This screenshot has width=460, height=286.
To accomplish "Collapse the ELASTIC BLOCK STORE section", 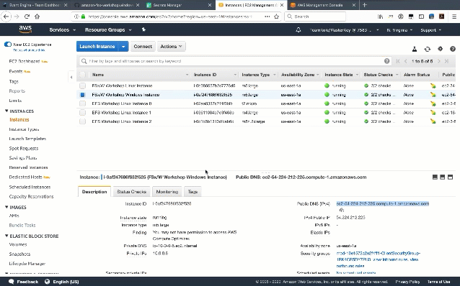I will click(x=6, y=236).
